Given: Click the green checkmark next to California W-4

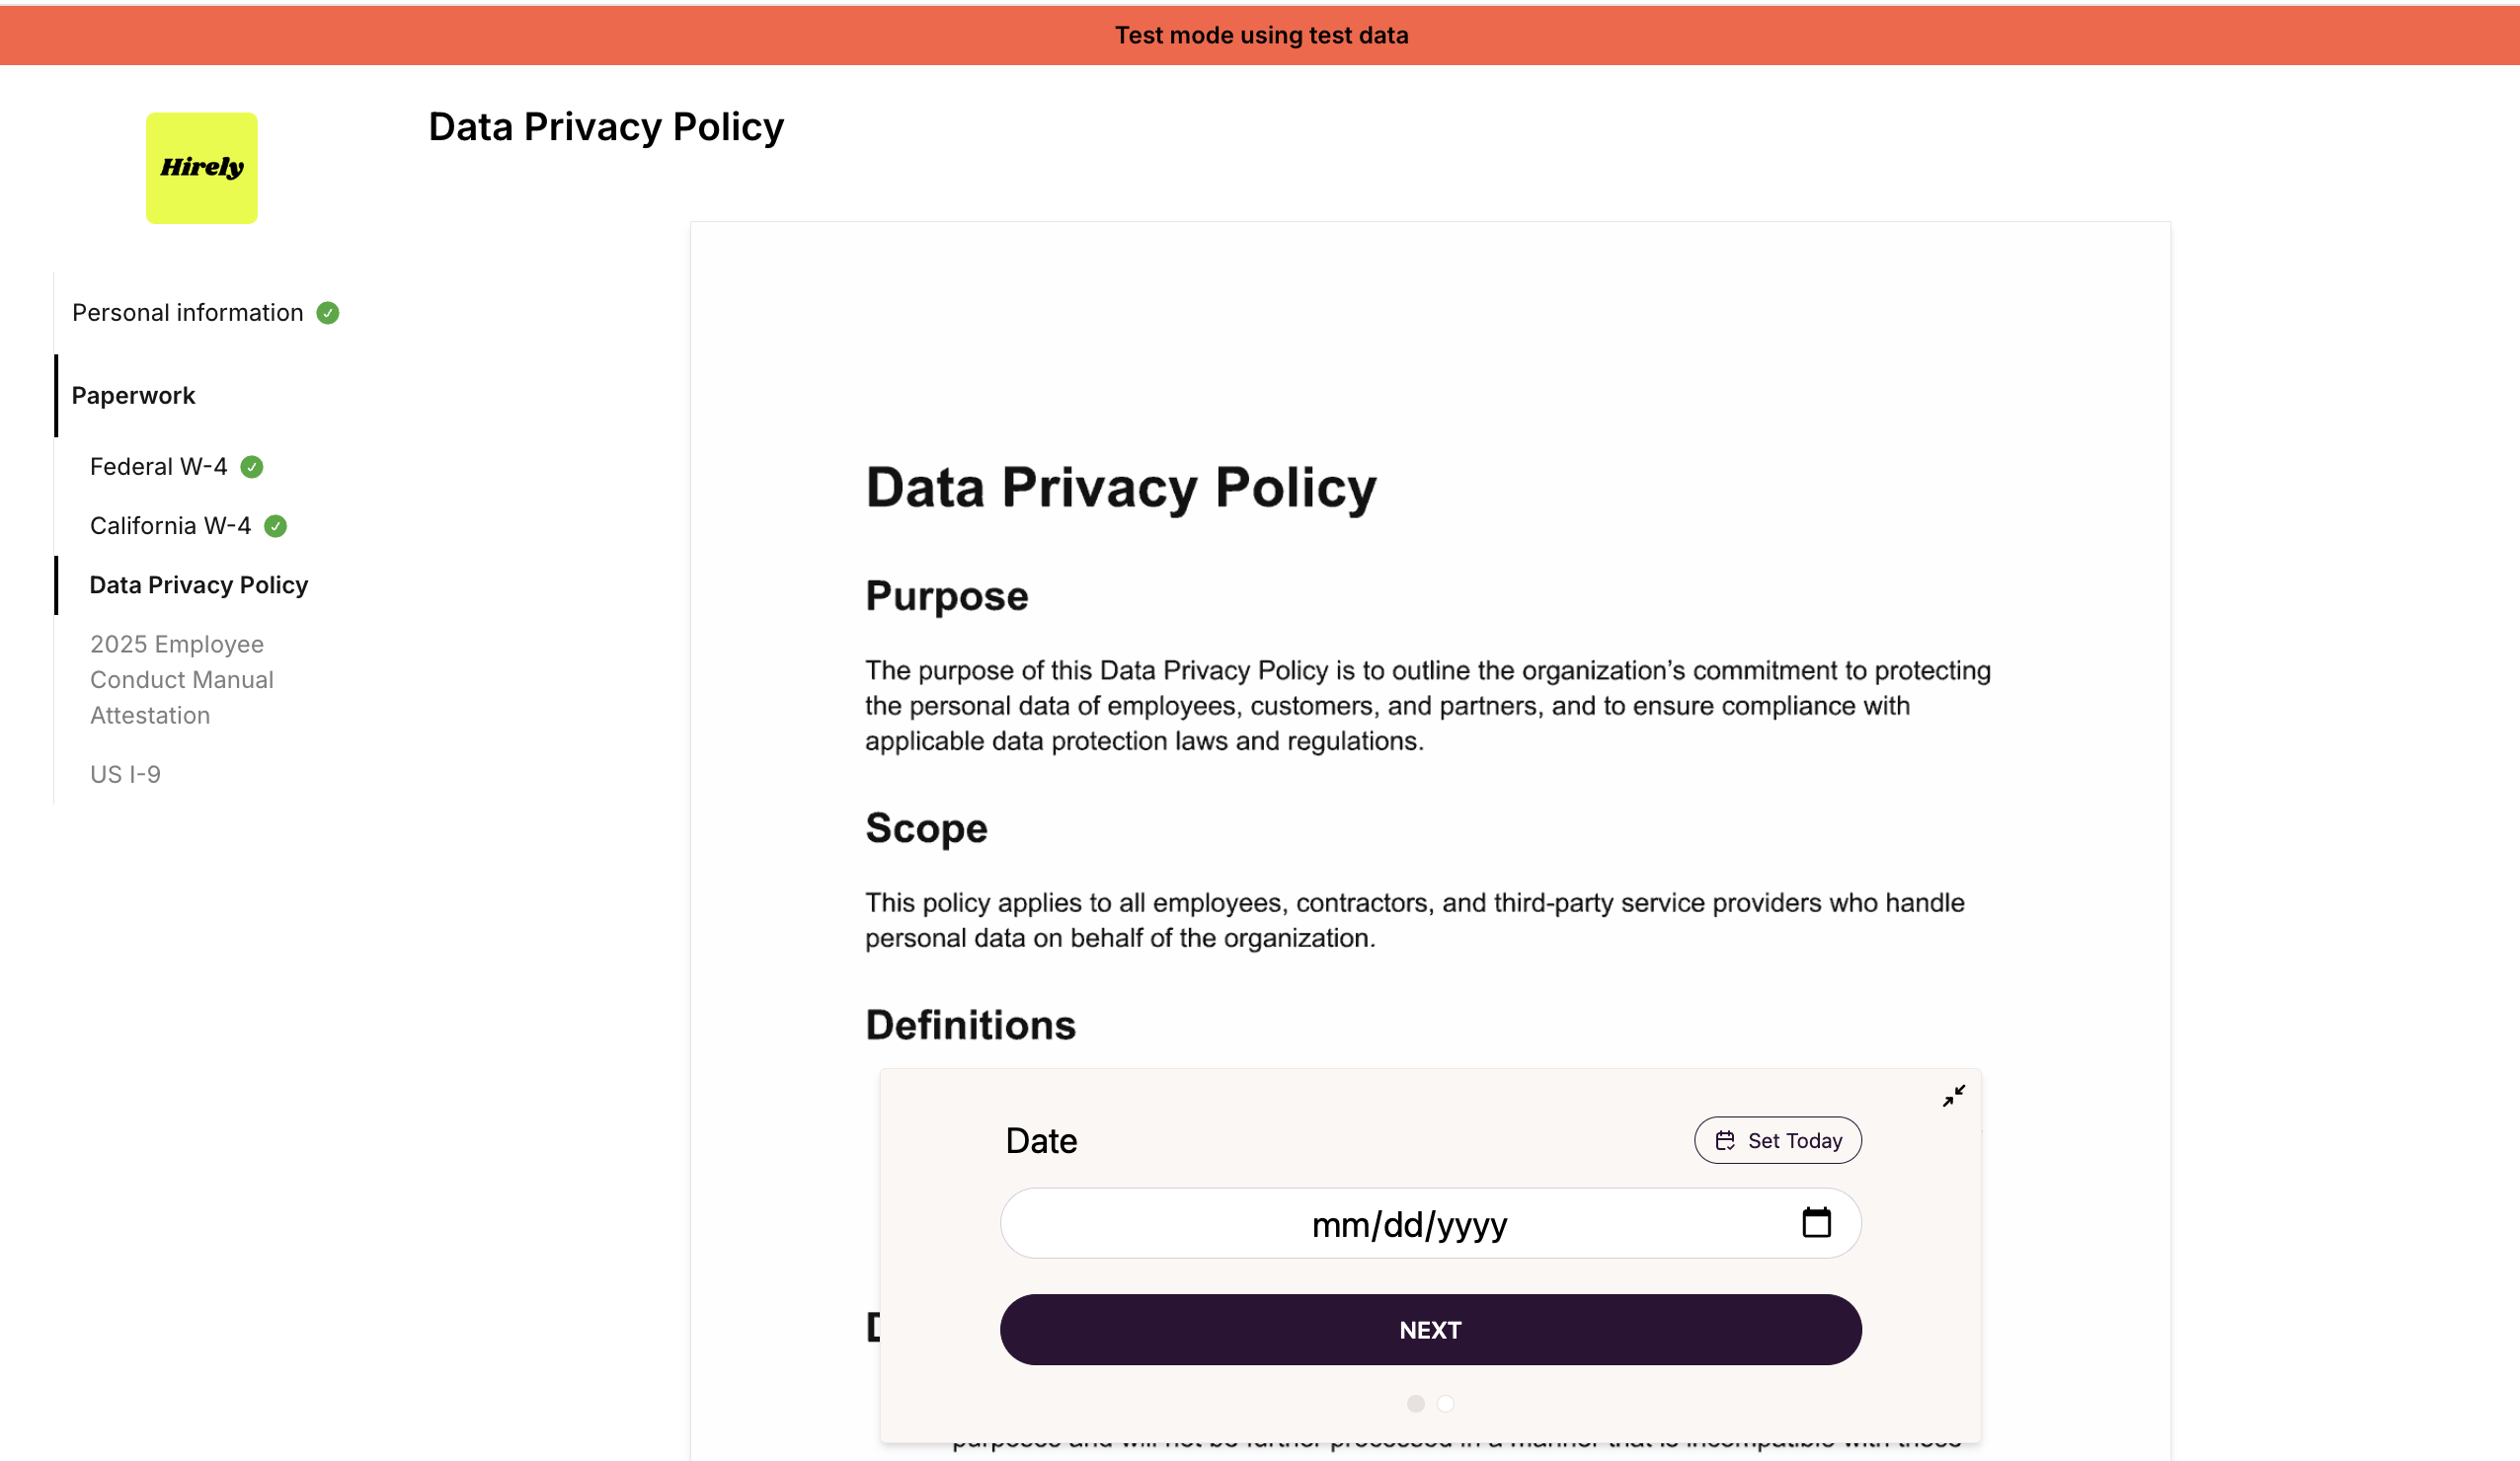Looking at the screenshot, I should click(276, 526).
